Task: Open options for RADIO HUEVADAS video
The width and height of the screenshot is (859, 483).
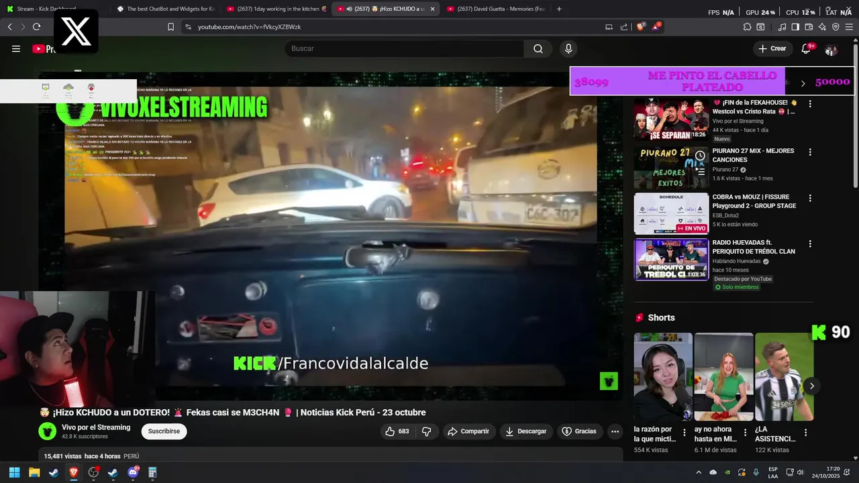Action: point(810,244)
